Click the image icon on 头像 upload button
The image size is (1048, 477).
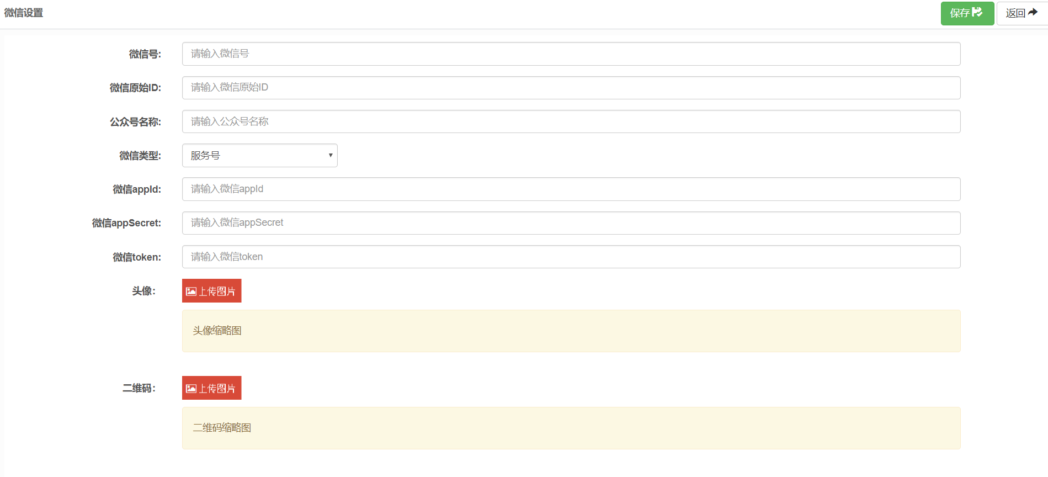click(191, 291)
